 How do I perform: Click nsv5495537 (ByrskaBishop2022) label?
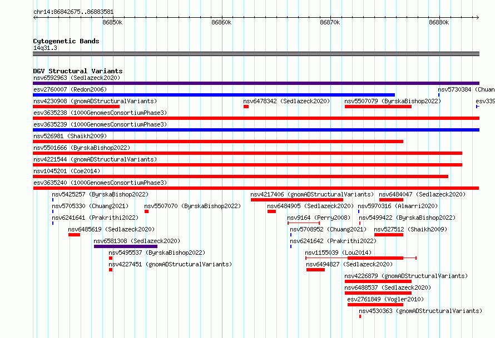point(157,253)
